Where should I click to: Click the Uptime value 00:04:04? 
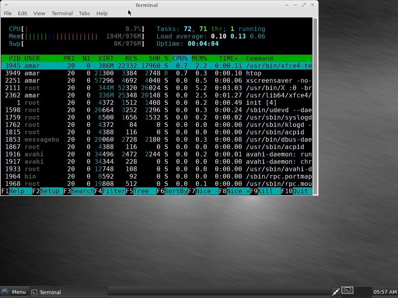pos(203,43)
